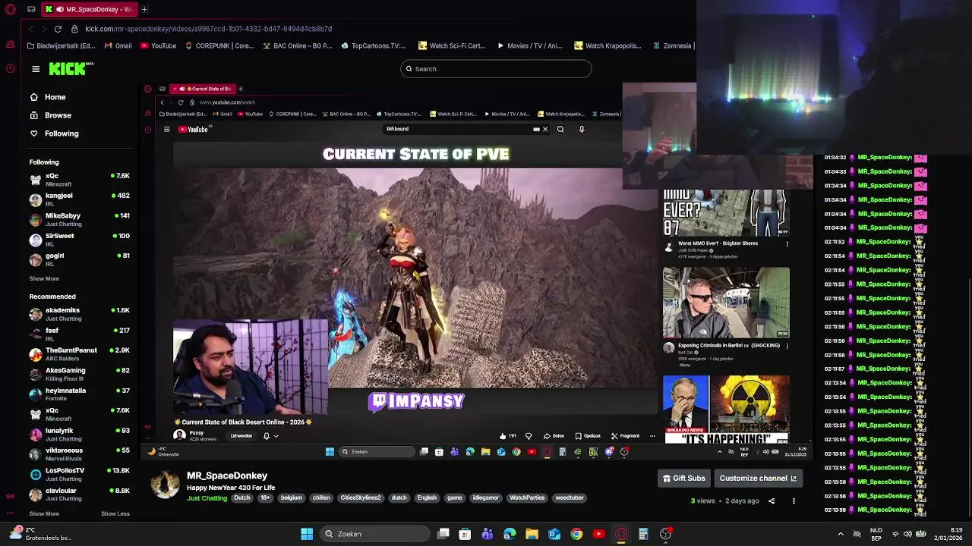Open the YouTube bookmark in the bookmarks bar
The width and height of the screenshot is (972, 546).
(x=158, y=45)
